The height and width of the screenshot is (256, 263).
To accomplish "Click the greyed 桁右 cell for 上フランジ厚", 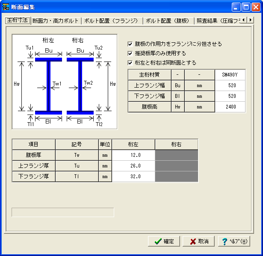I will [x=177, y=166].
